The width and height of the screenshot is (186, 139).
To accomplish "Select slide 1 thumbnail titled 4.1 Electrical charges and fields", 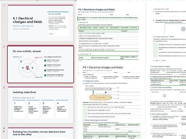I will tap(41, 23).
